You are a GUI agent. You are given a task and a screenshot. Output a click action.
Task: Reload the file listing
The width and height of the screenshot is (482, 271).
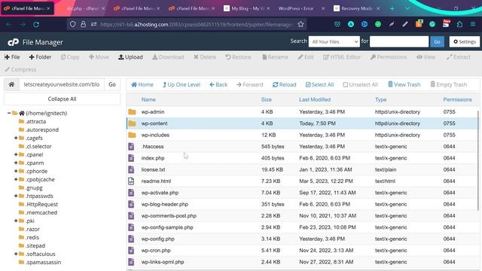285,84
